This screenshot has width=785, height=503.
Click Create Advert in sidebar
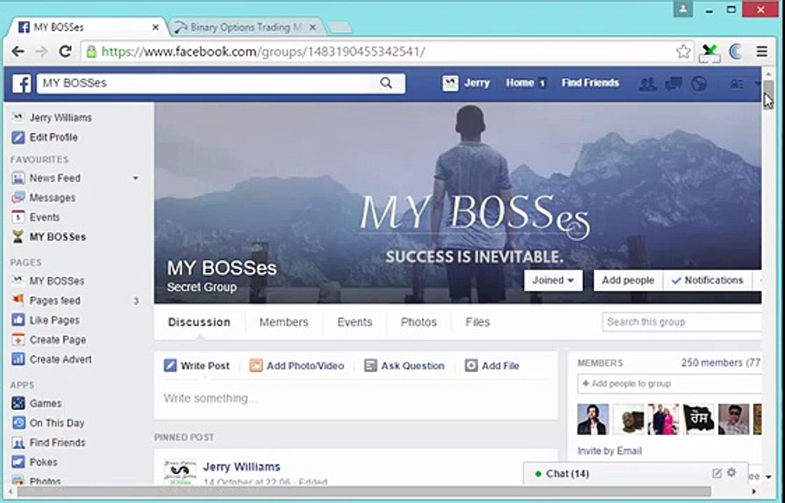click(60, 358)
